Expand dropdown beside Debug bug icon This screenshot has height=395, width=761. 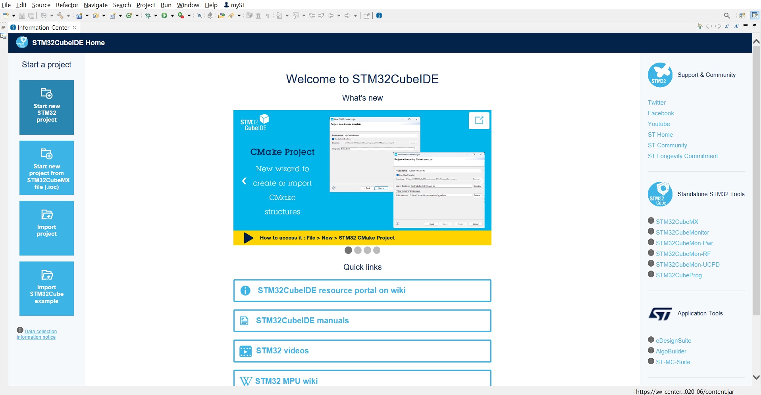pyautogui.click(x=156, y=15)
